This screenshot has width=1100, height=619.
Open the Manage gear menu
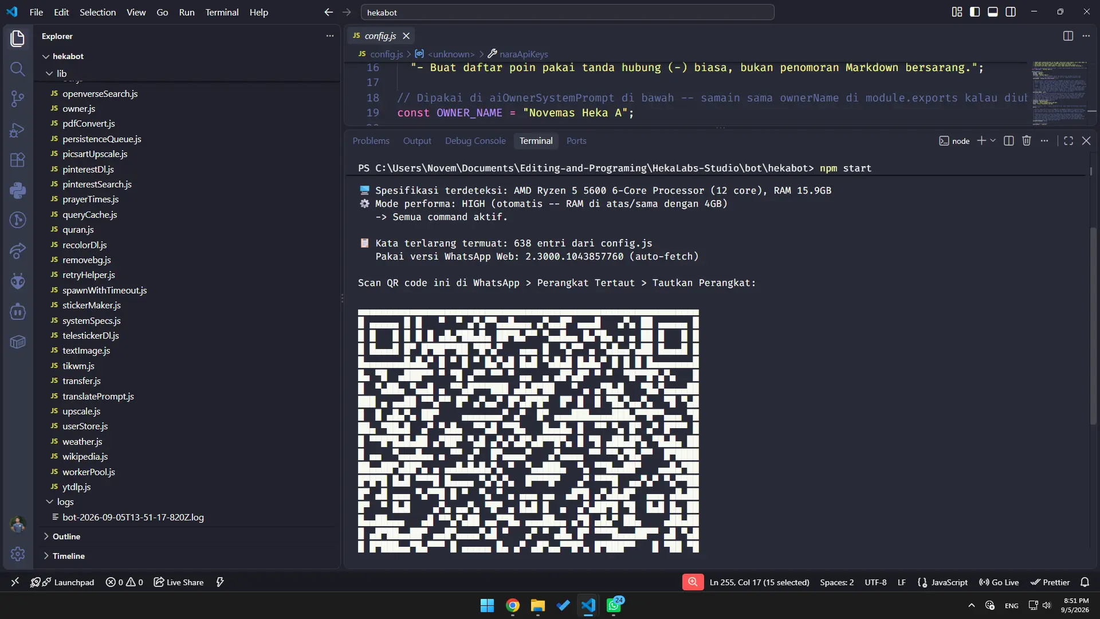[18, 554]
